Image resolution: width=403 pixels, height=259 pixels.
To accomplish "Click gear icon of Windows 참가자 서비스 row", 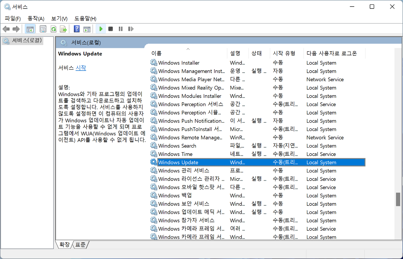I will [x=154, y=220].
